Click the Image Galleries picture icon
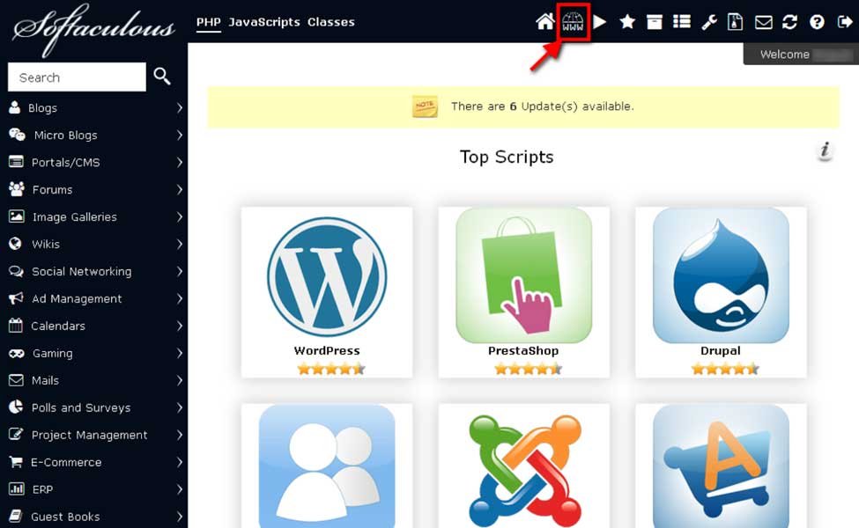The height and width of the screenshot is (528, 859). point(17,216)
